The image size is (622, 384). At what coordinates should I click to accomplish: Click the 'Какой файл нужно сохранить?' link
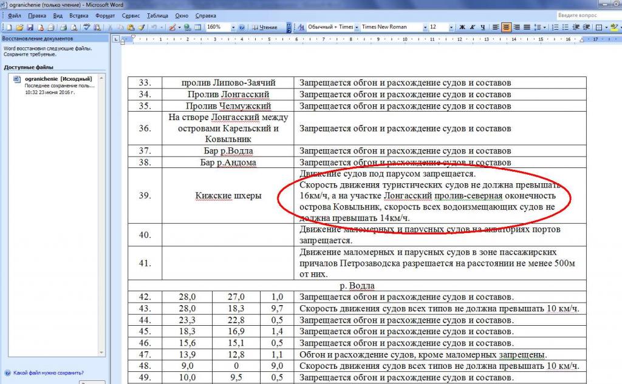(x=48, y=373)
